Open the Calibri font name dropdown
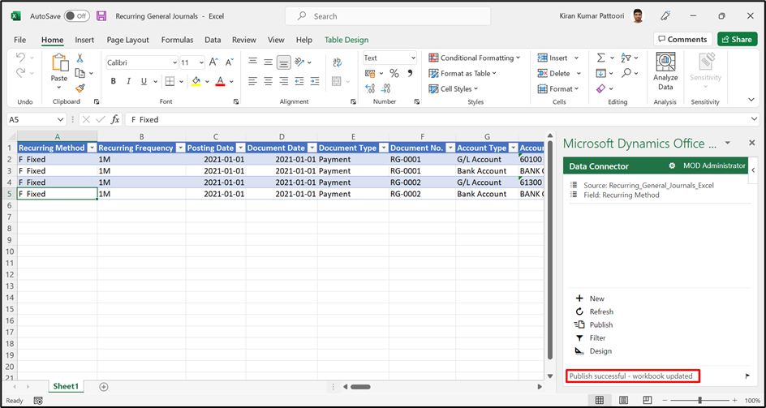 (x=175, y=62)
